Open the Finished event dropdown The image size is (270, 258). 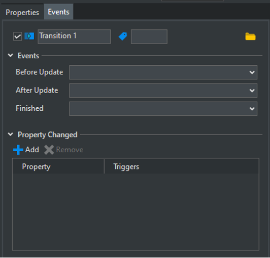(x=163, y=109)
